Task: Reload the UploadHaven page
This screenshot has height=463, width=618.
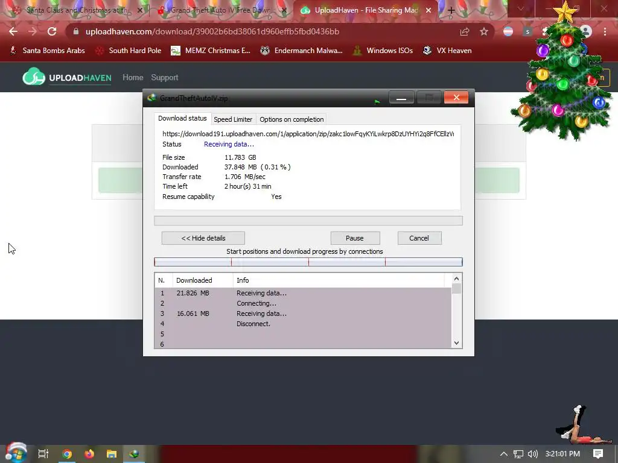Action: pyautogui.click(x=52, y=31)
